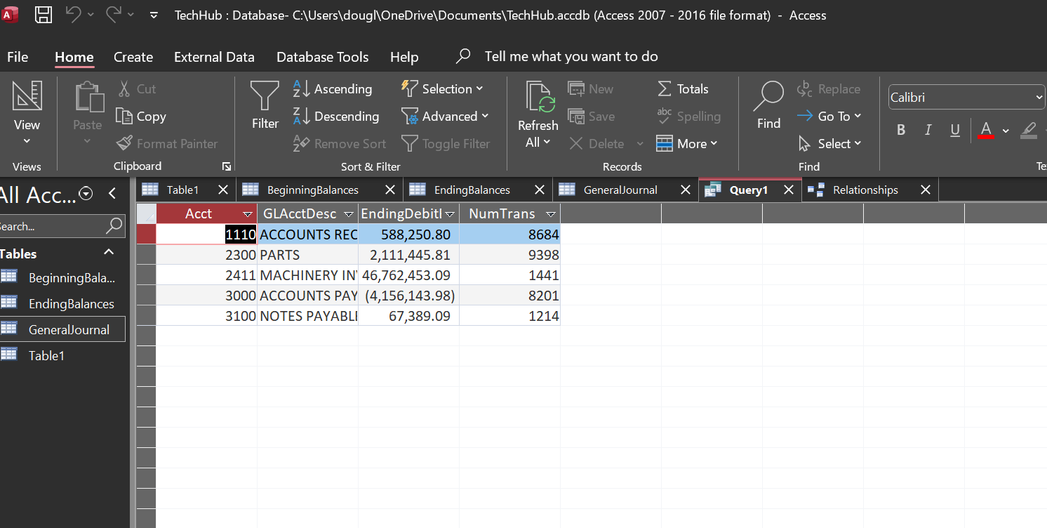Click the Save icon in title bar
The image size is (1047, 528).
44,15
